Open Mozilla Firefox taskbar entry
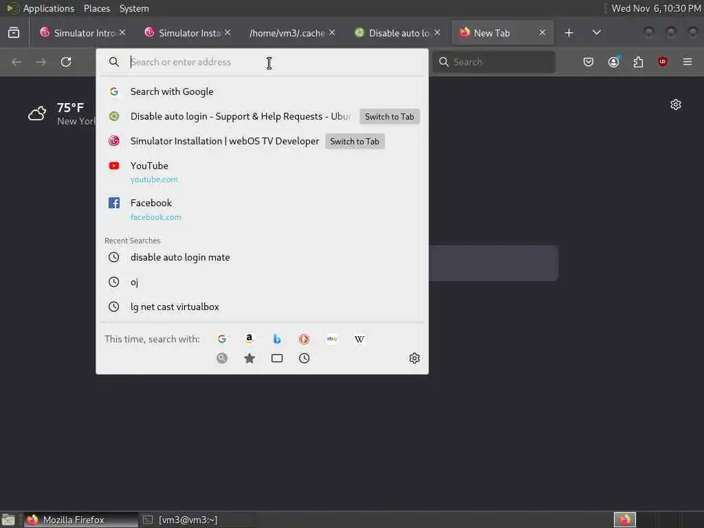This screenshot has height=528, width=704. coord(81,520)
